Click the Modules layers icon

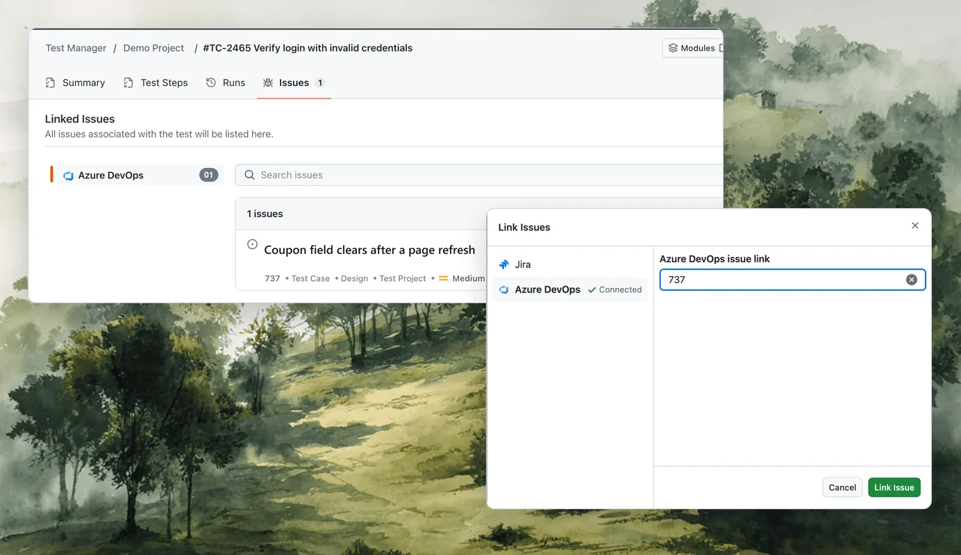(673, 48)
